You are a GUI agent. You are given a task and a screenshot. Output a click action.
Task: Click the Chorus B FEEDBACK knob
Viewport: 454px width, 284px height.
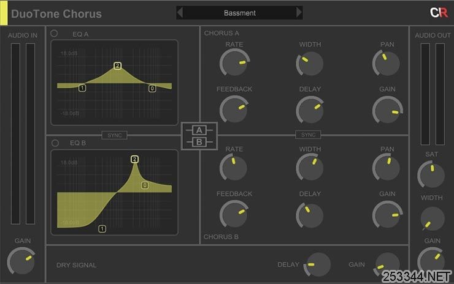(x=234, y=214)
